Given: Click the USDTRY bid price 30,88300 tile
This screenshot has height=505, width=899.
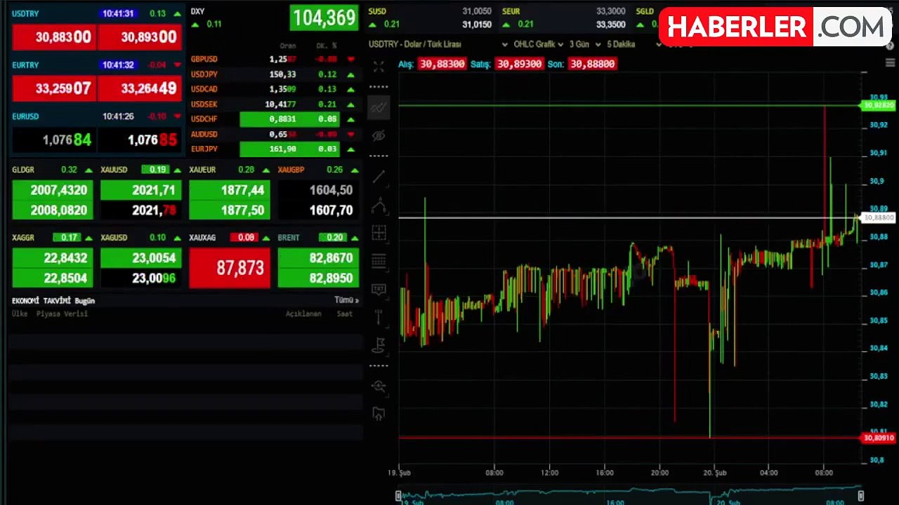Looking at the screenshot, I should point(54,37).
